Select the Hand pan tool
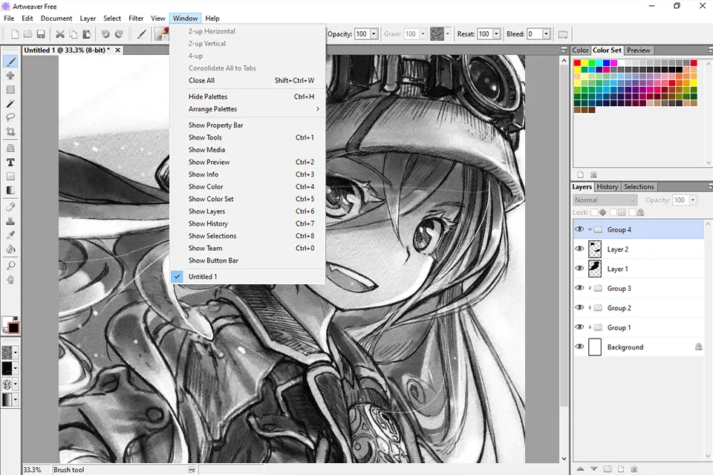Viewport: 713px width, 475px height. coord(10,280)
